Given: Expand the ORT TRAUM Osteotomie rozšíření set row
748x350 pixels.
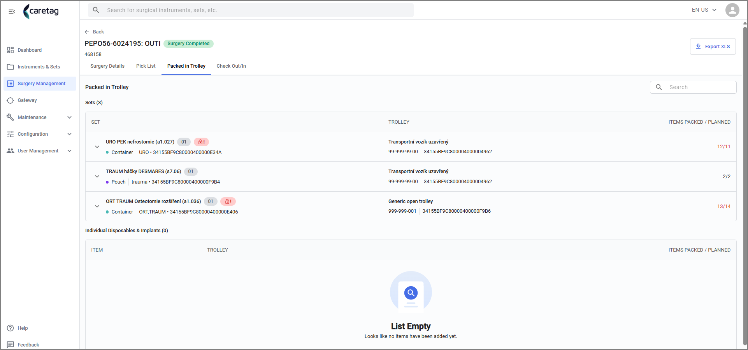Looking at the screenshot, I should [97, 206].
